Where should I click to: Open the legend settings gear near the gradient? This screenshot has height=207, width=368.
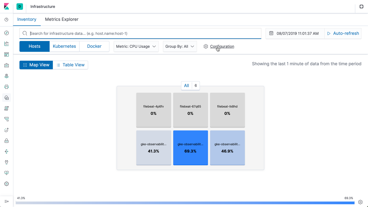pos(360,202)
